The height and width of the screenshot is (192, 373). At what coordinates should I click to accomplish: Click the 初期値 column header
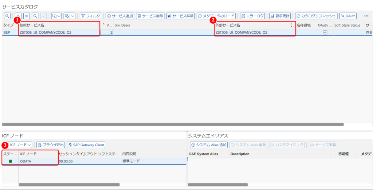point(343,154)
